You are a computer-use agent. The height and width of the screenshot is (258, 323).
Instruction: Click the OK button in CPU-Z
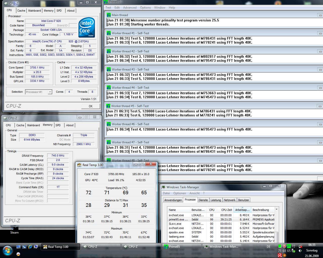91,106
